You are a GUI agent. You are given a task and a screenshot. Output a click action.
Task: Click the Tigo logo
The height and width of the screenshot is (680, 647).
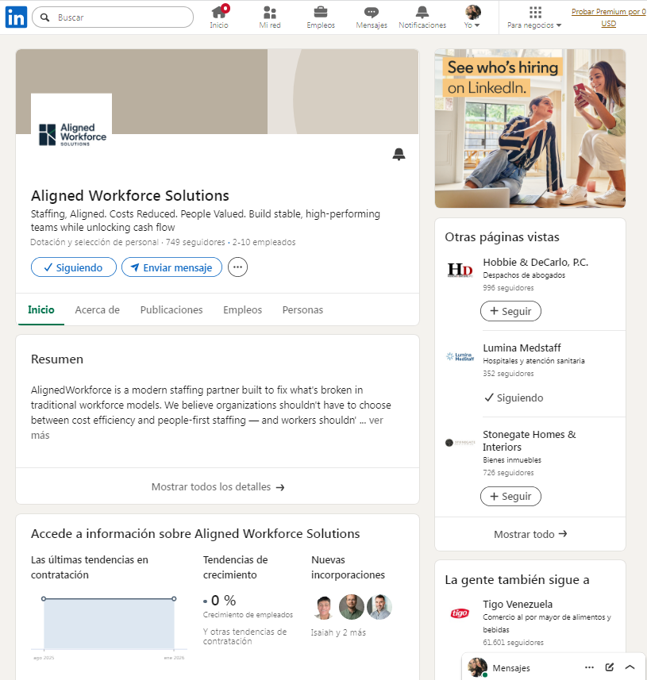click(460, 613)
